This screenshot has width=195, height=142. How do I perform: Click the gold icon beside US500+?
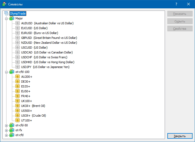click(x=18, y=111)
